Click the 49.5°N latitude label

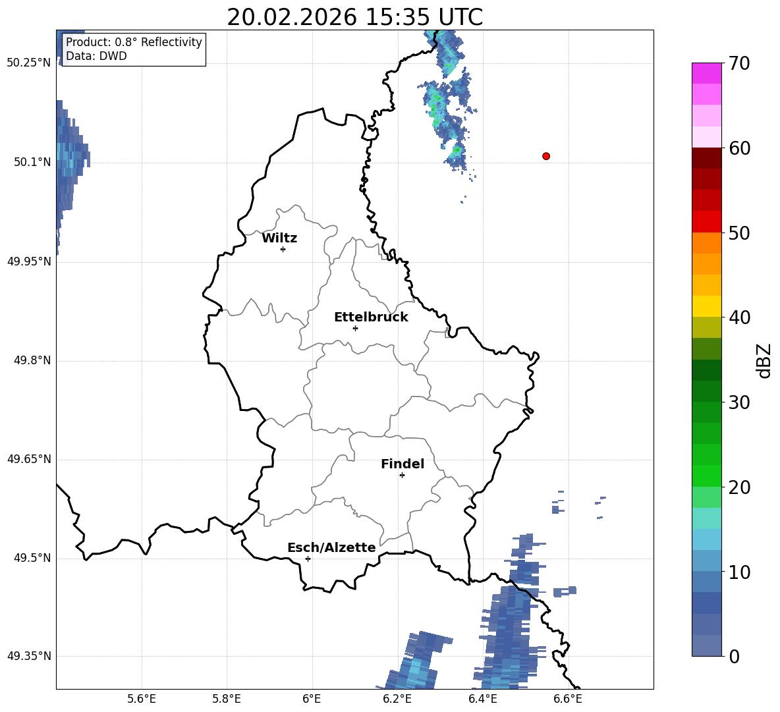pos(32,558)
